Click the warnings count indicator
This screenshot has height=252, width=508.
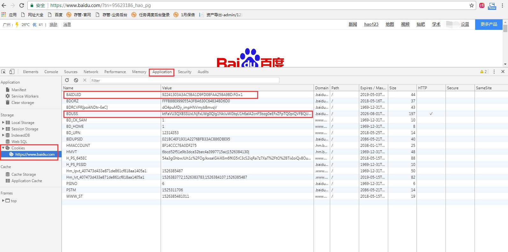pos(483,72)
